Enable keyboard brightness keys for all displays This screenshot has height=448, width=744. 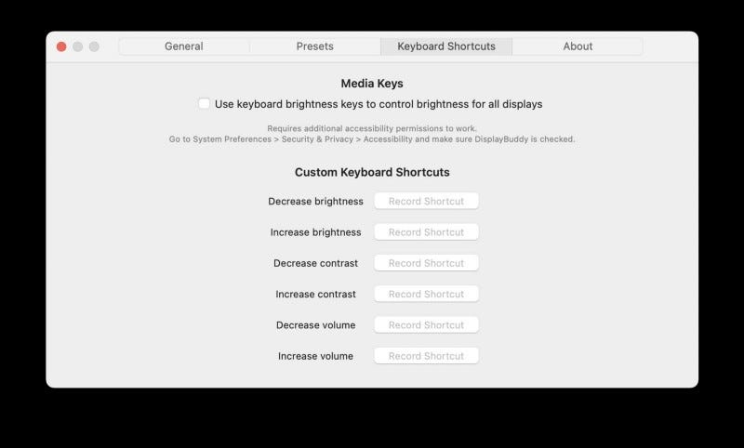click(x=204, y=103)
